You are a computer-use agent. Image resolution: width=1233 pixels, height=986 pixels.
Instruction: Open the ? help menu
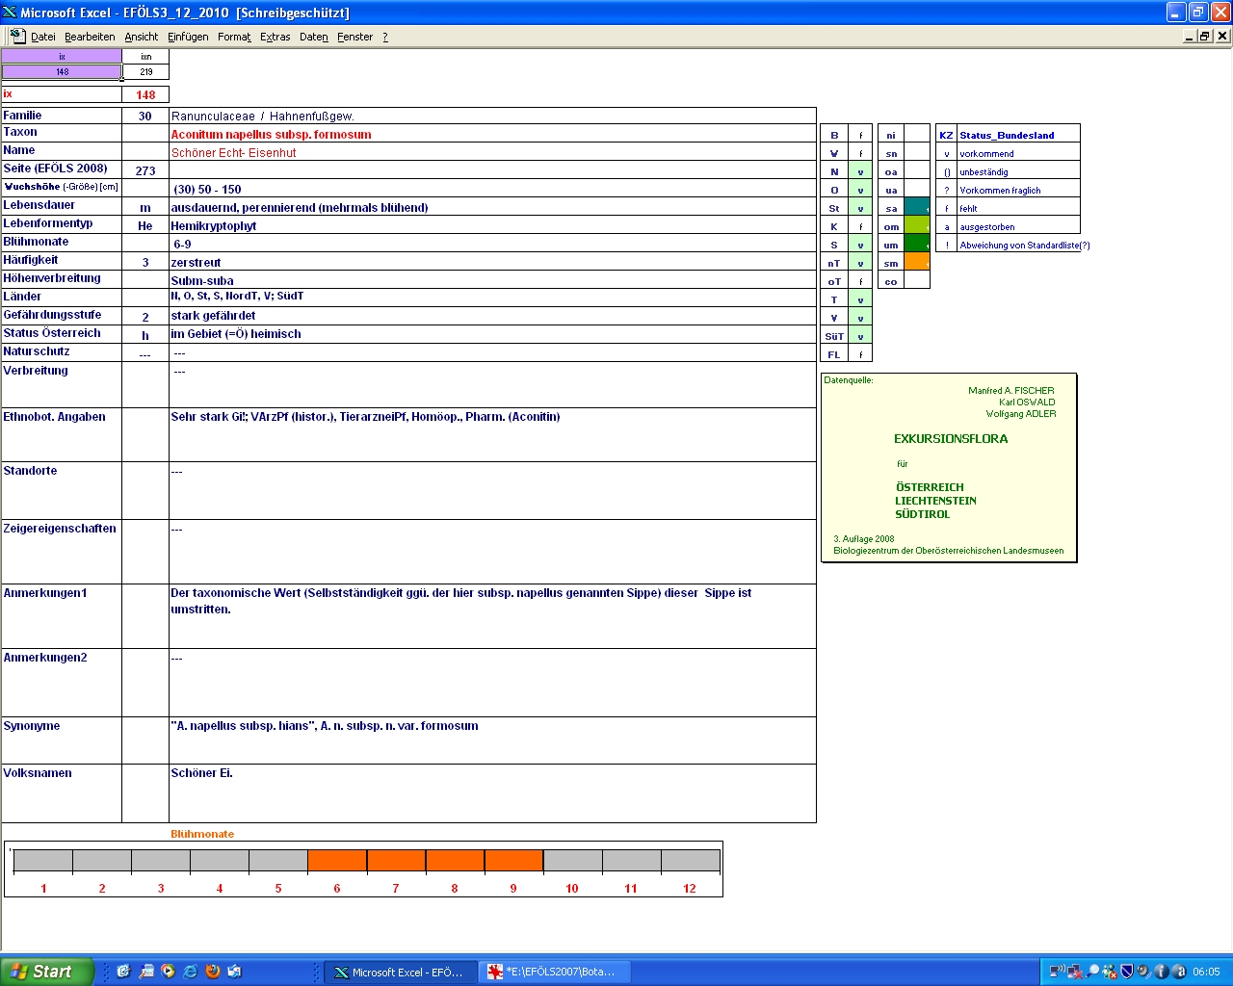(x=385, y=37)
